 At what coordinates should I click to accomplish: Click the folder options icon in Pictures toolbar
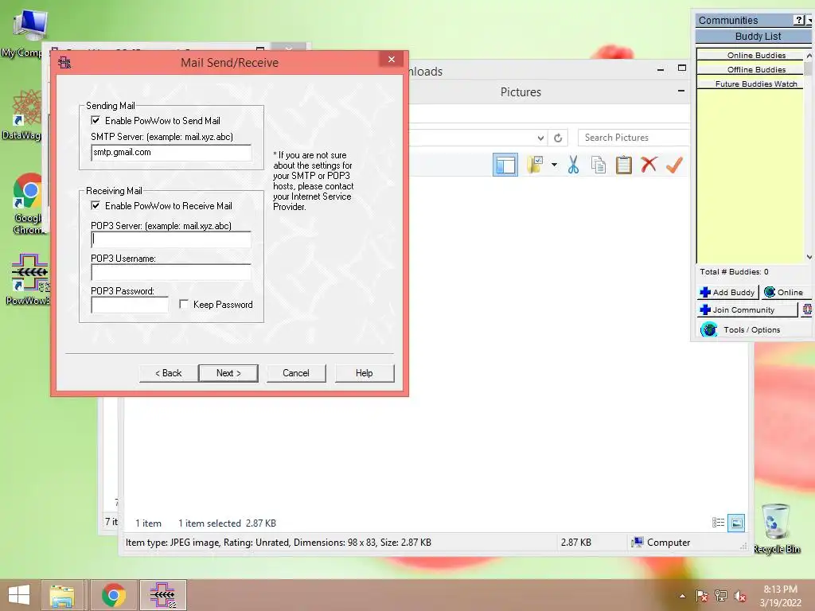[536, 165]
